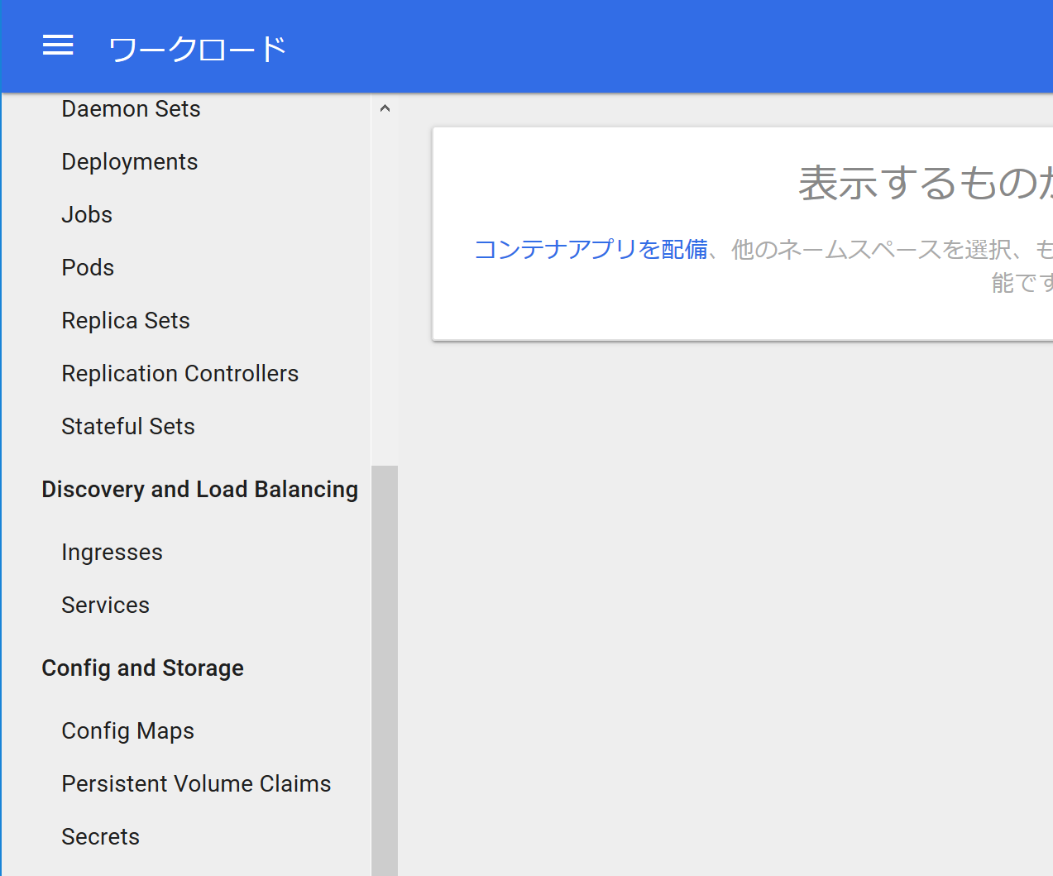
Task: Select Pods in the sidebar
Action: 87,267
